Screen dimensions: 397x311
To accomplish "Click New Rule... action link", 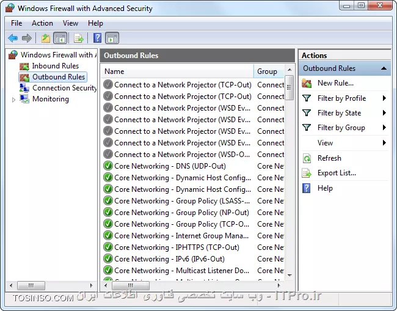I will pos(335,83).
